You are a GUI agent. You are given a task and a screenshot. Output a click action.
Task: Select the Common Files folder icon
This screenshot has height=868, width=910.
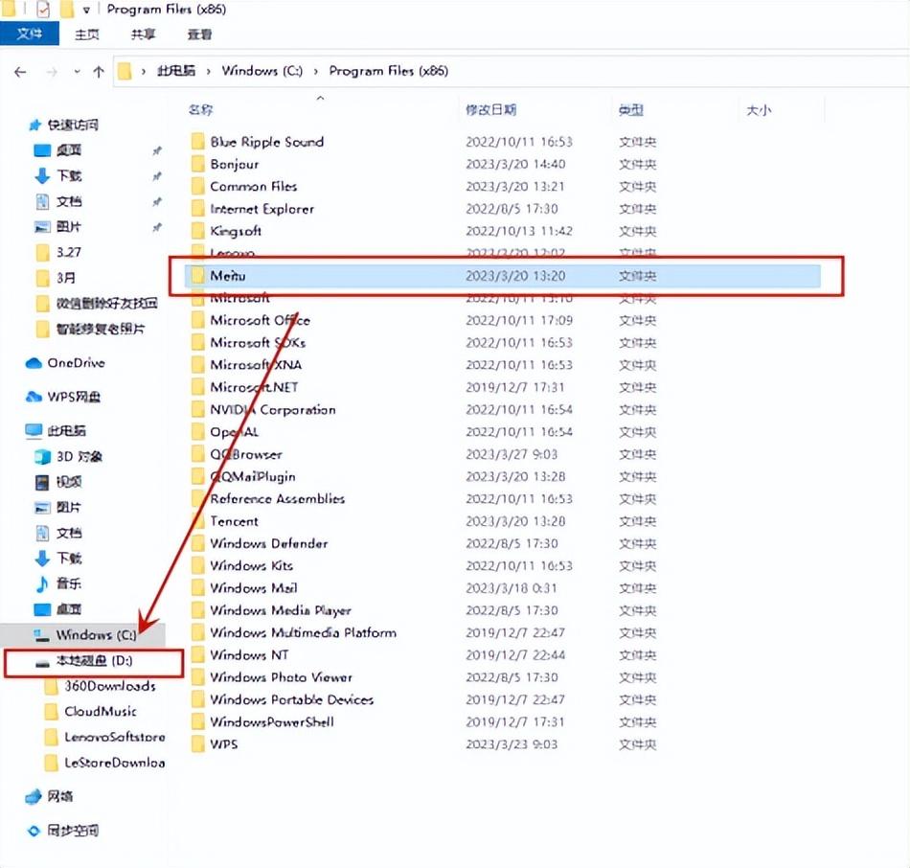point(198,187)
